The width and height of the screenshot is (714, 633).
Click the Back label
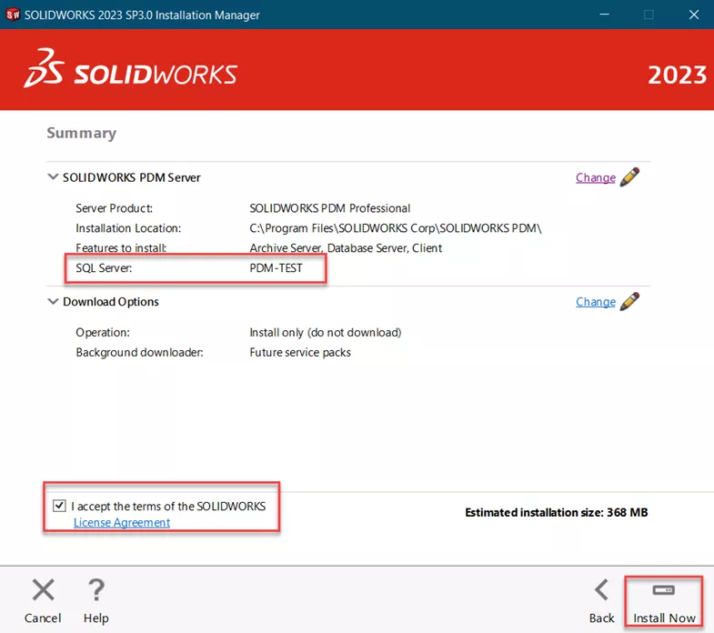[601, 618]
